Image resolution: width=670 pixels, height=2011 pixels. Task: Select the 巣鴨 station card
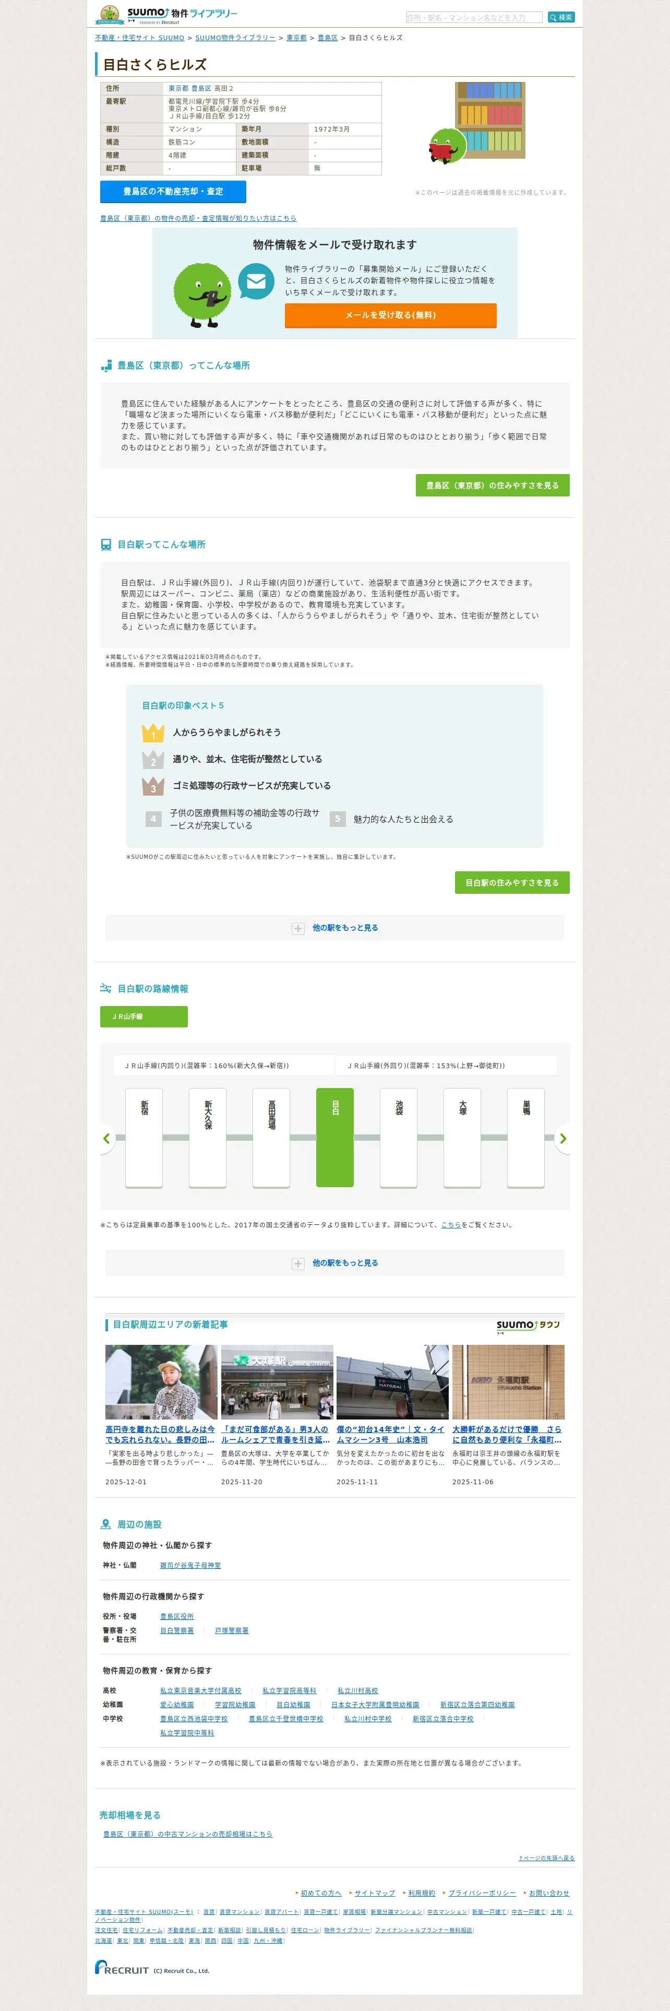point(527,1138)
